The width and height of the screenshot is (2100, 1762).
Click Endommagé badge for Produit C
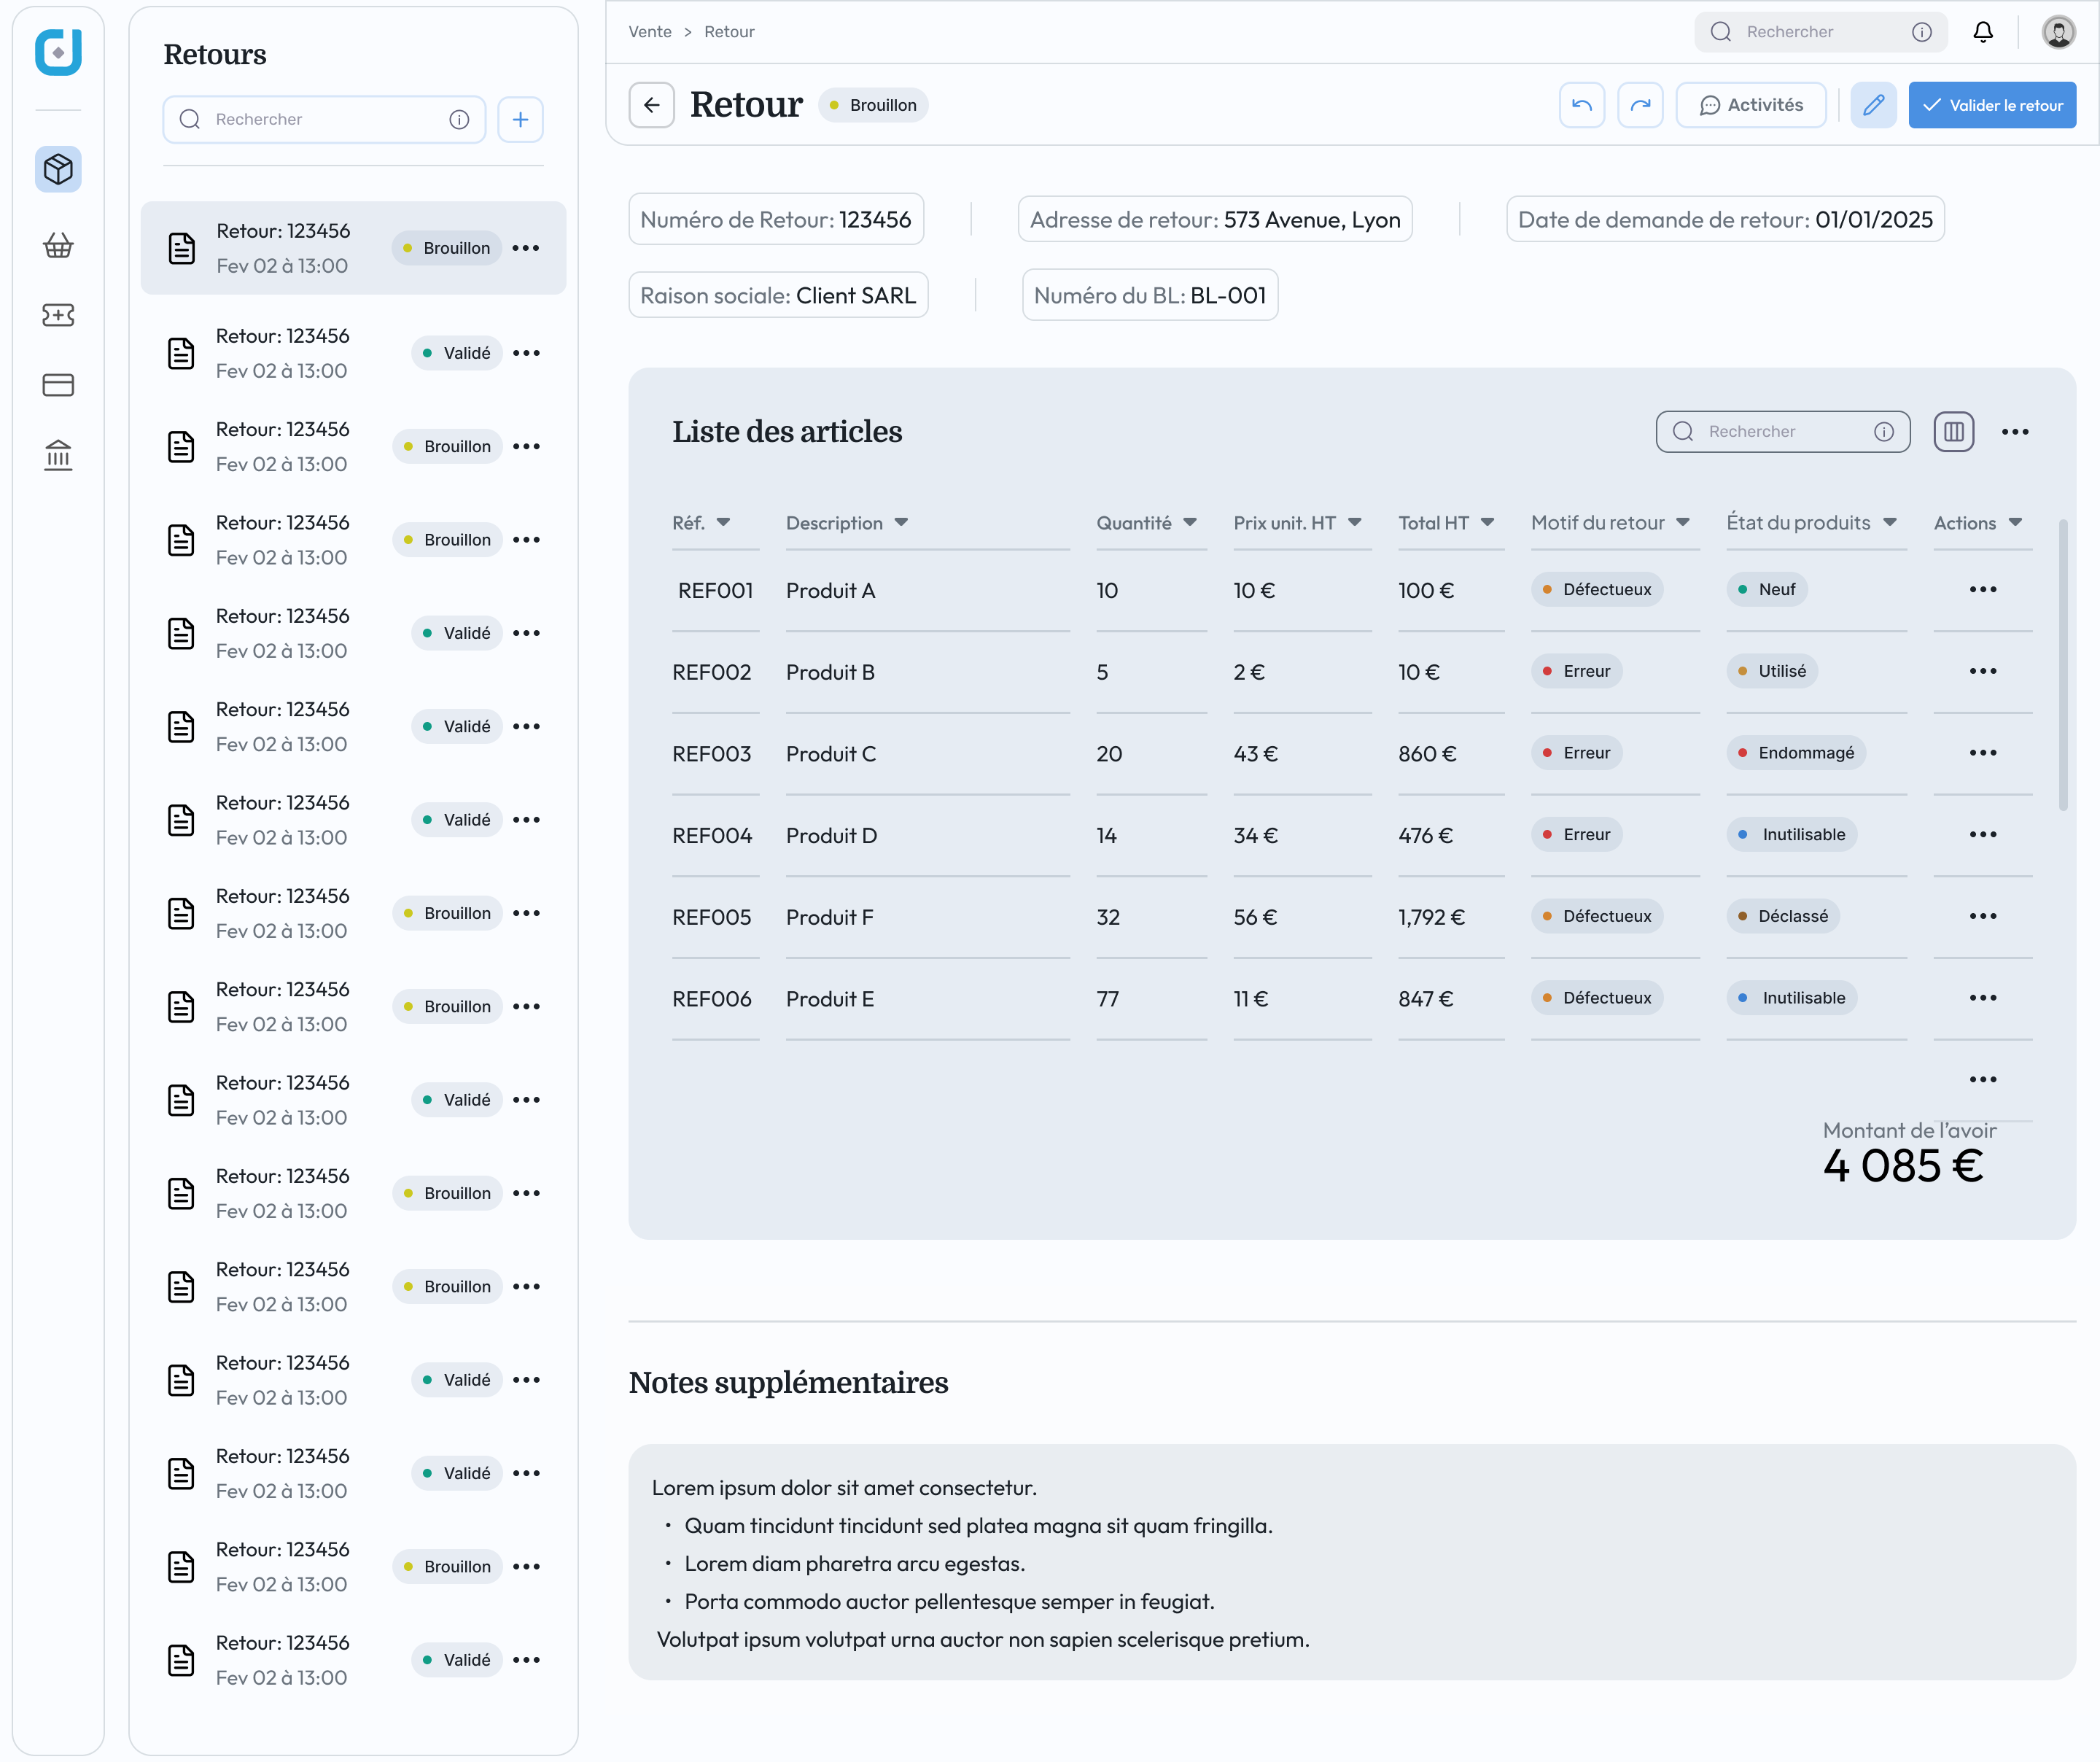tap(1796, 752)
